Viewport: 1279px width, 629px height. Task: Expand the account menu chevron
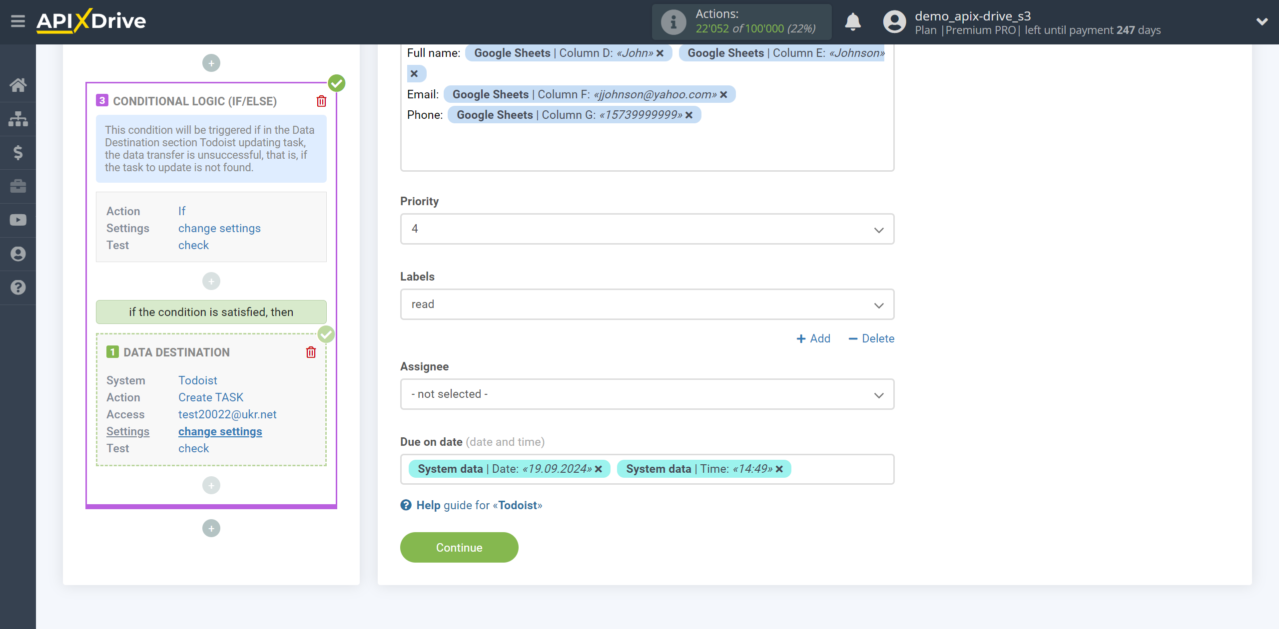pos(1262,21)
